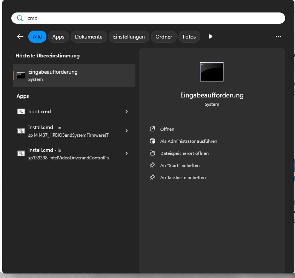This screenshot has width=295, height=278.
Task: Click the shield icon for administrator run
Action: pyautogui.click(x=152, y=141)
